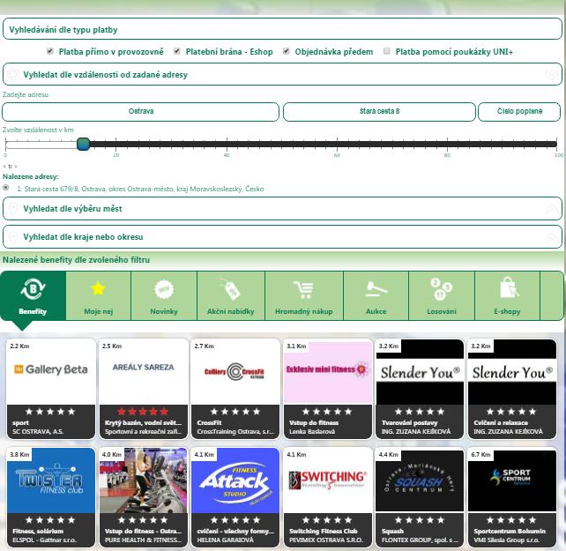Click the red star rating on Areály Sareza
This screenshot has height=551, width=566.
tap(143, 411)
